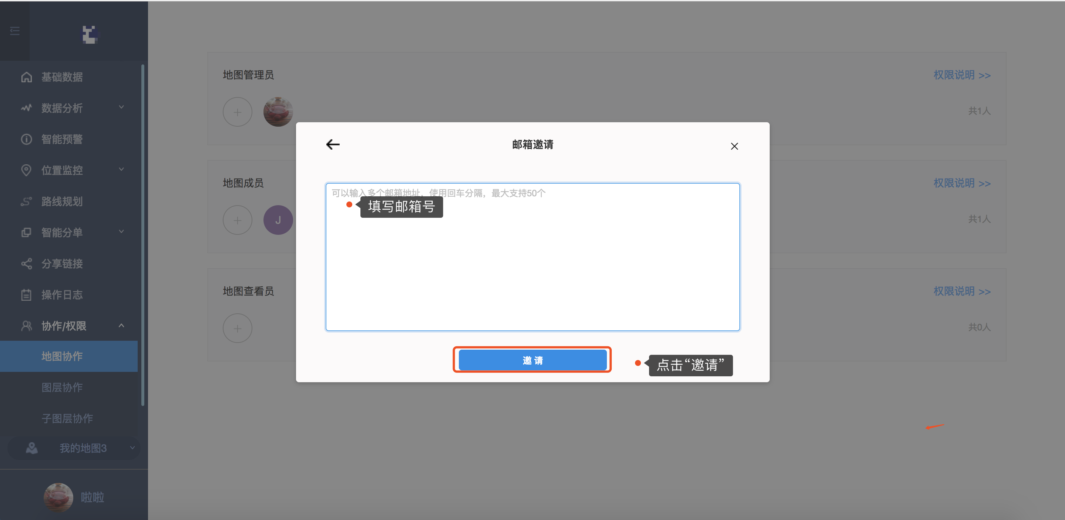Click the 地图管理员 section heading
Image resolution: width=1065 pixels, height=520 pixels.
tap(248, 75)
